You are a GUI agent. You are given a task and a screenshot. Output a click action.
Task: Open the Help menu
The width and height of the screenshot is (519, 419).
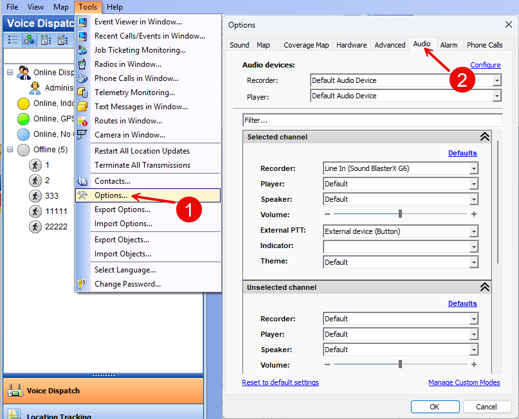[x=114, y=7]
